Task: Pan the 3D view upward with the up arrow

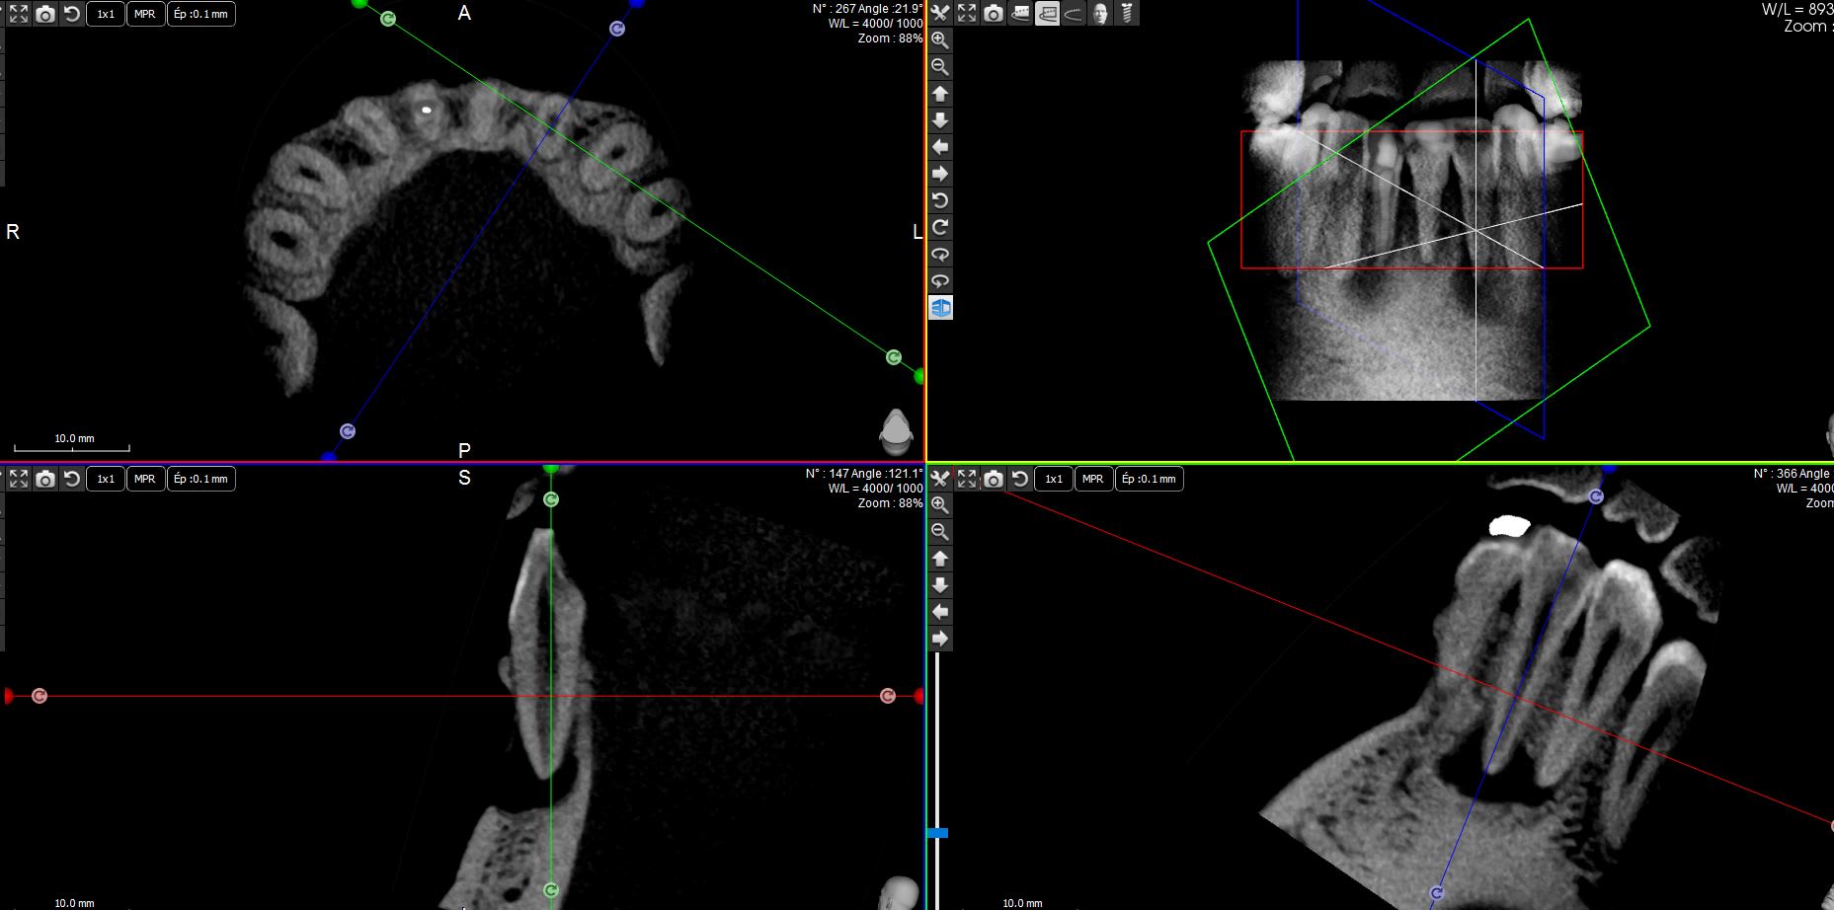Action: pos(940,94)
